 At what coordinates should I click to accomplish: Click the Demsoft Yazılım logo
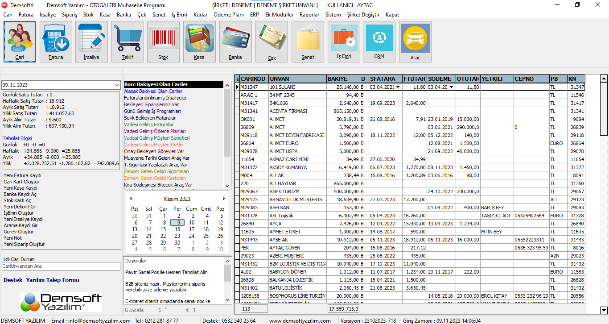(x=61, y=302)
